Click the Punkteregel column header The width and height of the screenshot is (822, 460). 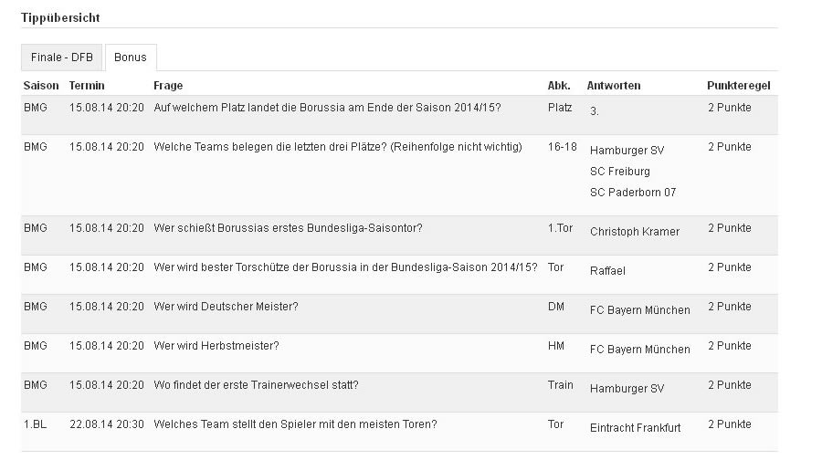click(x=738, y=86)
